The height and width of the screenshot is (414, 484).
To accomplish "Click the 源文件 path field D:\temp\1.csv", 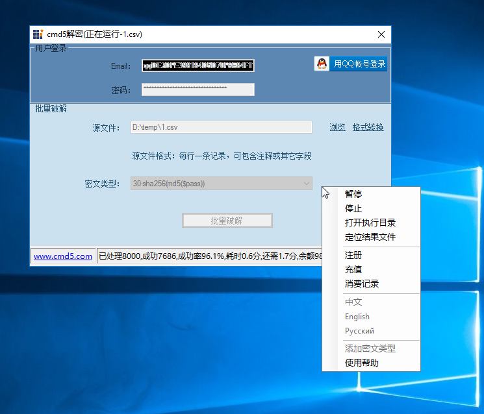I will [222, 127].
